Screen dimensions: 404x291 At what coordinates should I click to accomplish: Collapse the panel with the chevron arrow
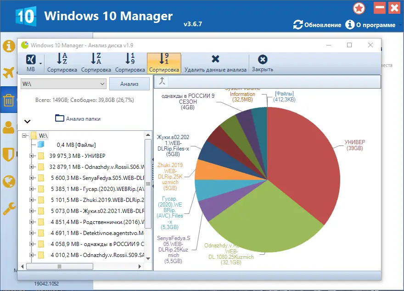[x=27, y=121]
